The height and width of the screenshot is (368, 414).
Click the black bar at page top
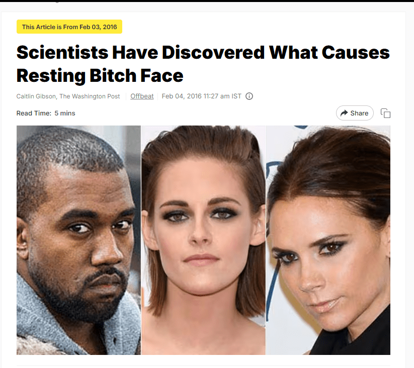click(207, 1)
